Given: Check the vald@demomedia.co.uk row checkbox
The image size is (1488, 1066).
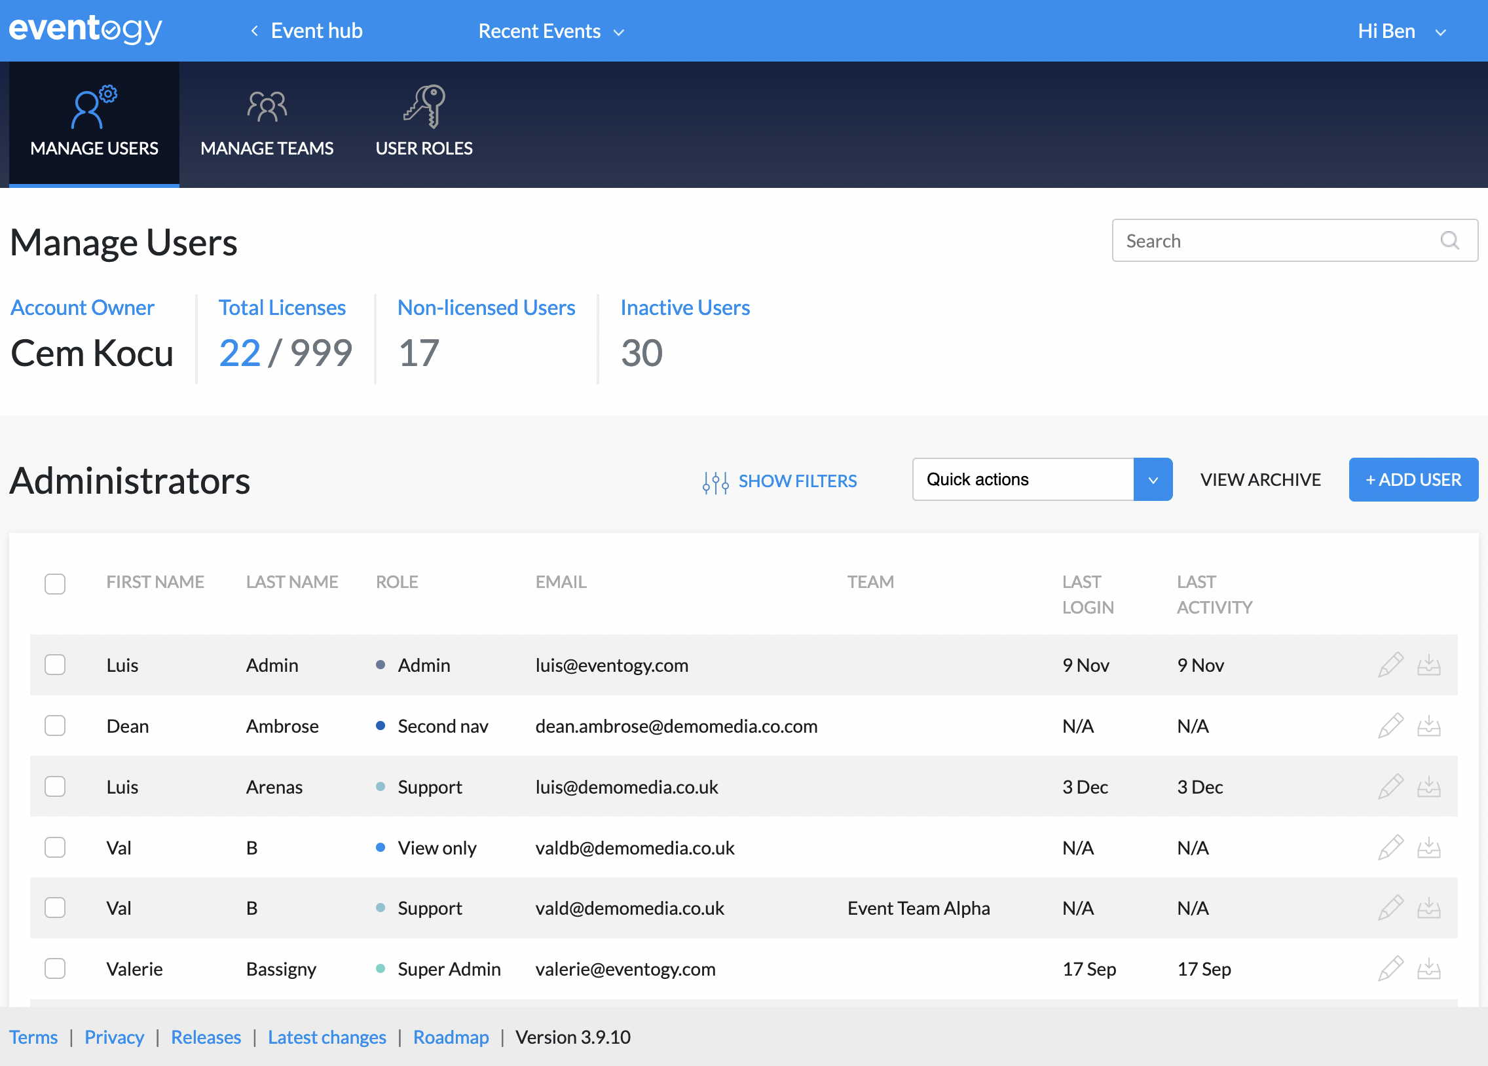Looking at the screenshot, I should click(x=55, y=908).
